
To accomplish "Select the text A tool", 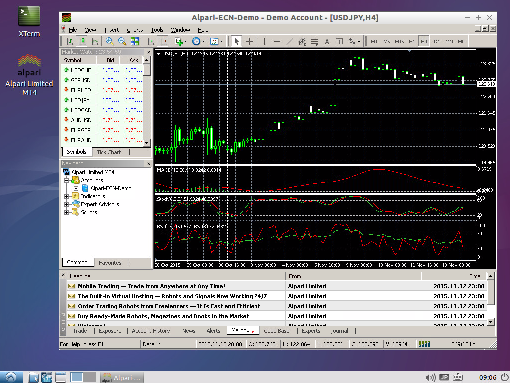I will (327, 41).
